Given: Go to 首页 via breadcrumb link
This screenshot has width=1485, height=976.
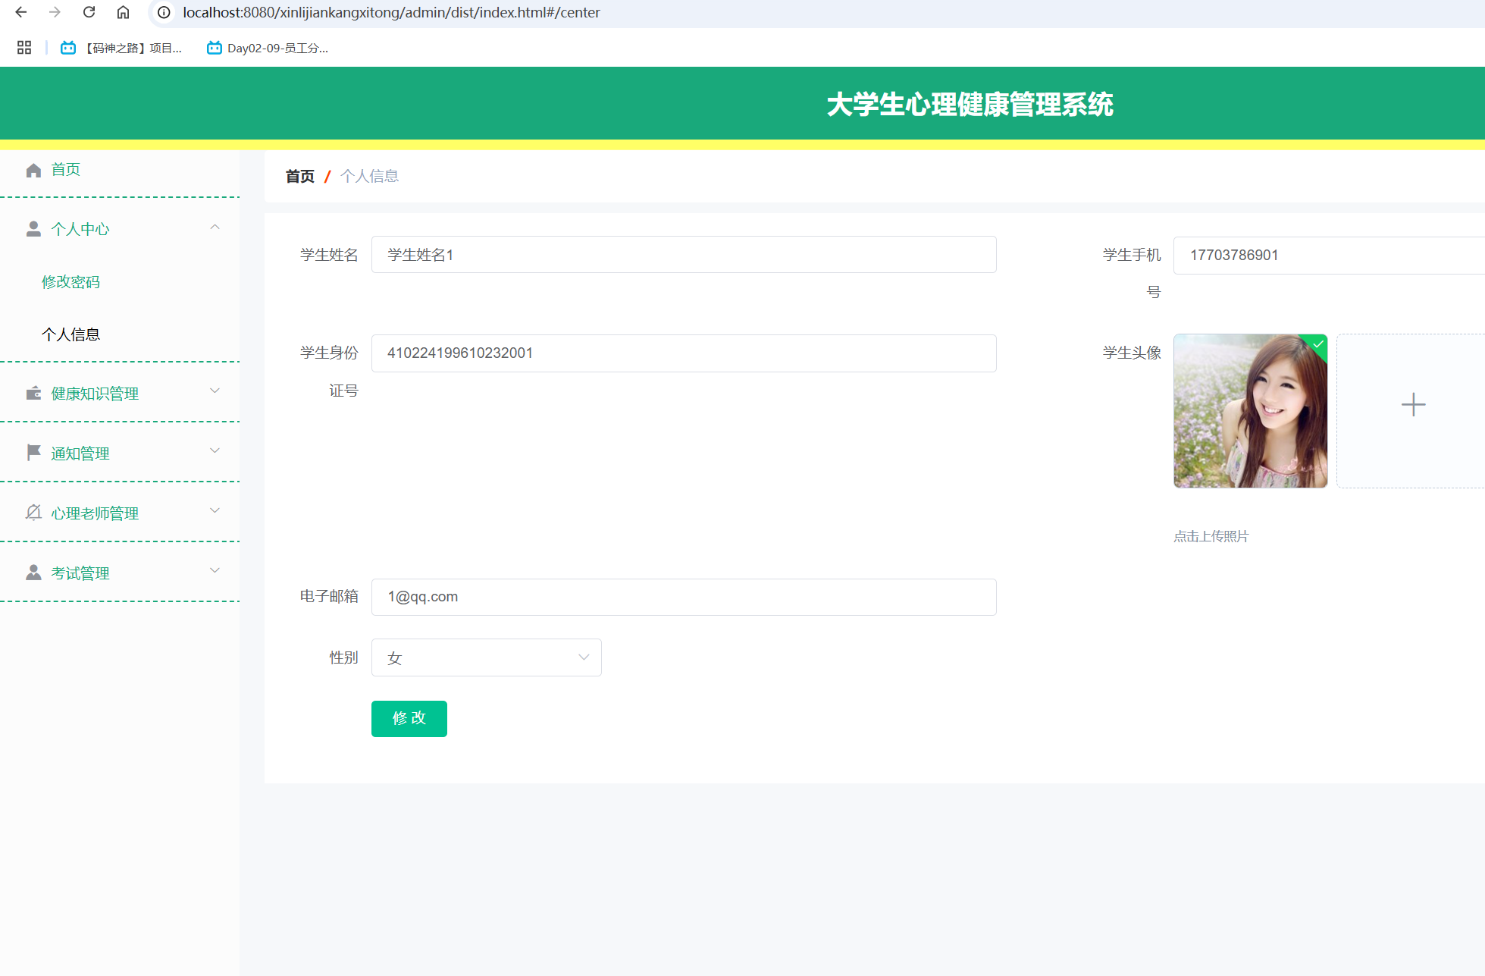Looking at the screenshot, I should coord(299,177).
